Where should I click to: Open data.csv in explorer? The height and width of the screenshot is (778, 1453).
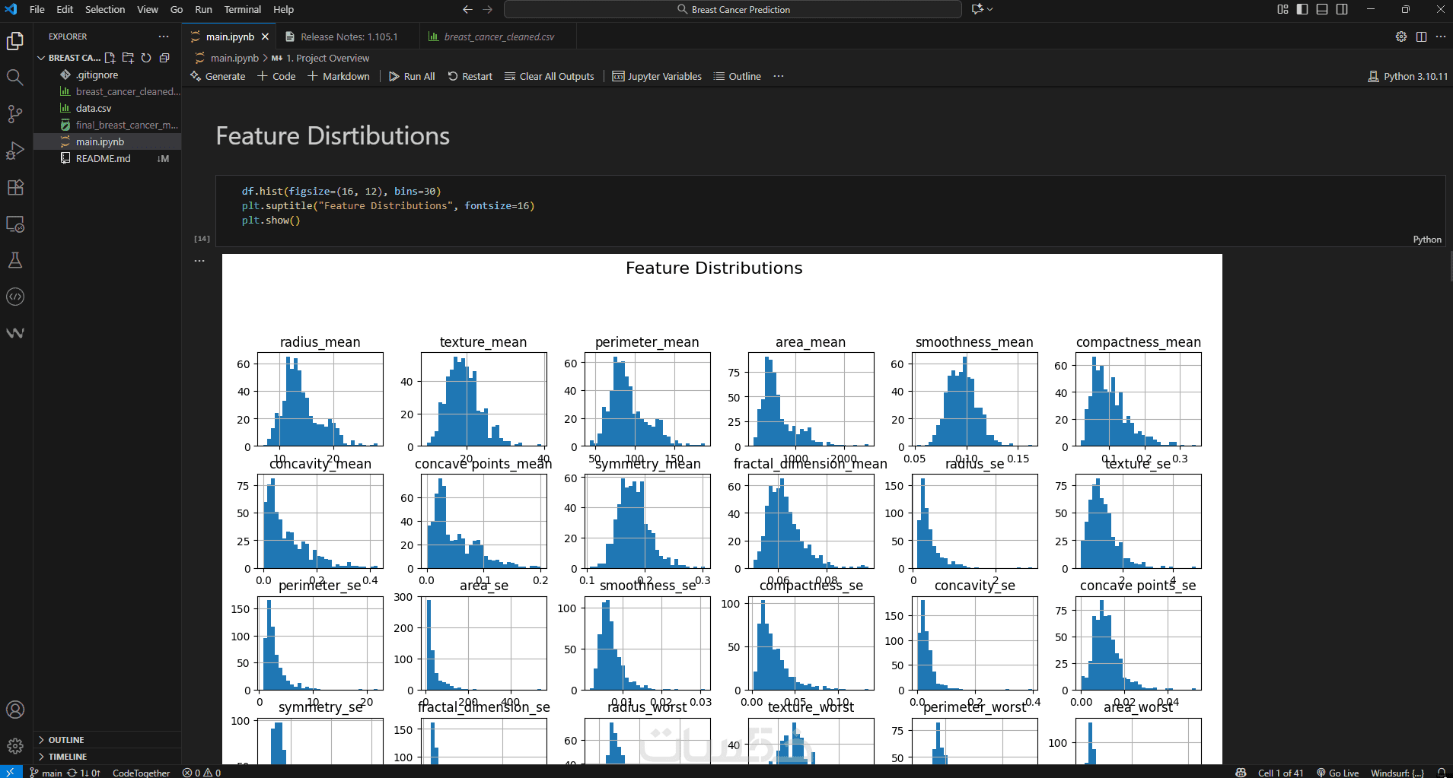tap(107, 108)
